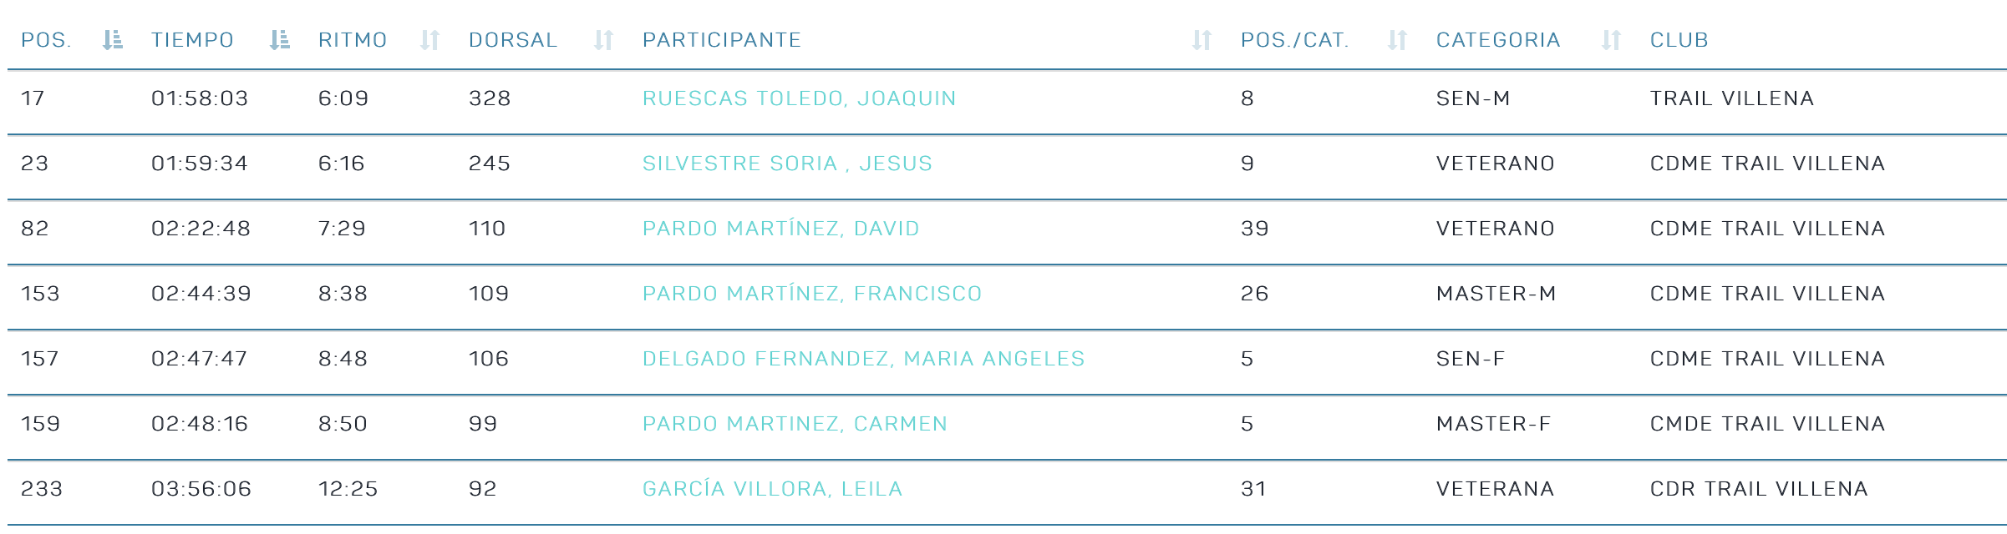The height and width of the screenshot is (534, 2007).
Task: Click sort icon next to TIEMPO header
Action: click(x=280, y=40)
